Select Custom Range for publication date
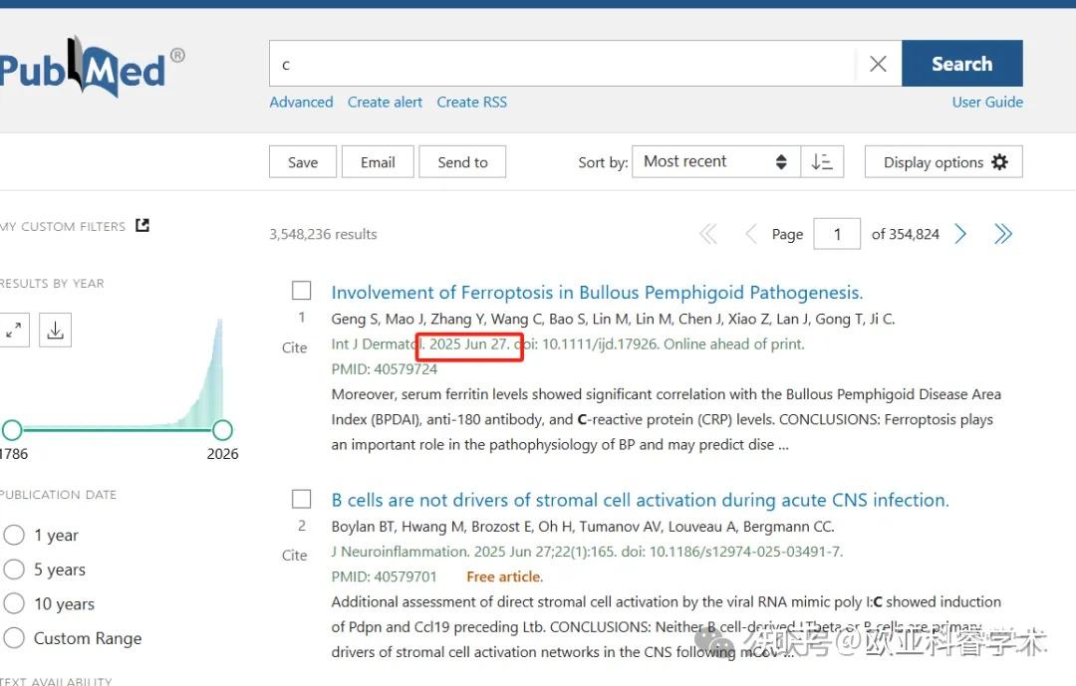1076x686 pixels. pos(15,638)
